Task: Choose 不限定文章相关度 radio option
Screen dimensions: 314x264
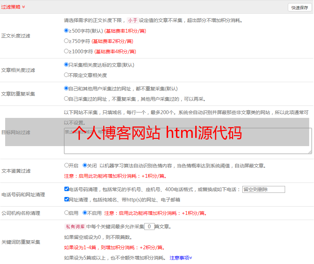Action: click(x=66, y=75)
